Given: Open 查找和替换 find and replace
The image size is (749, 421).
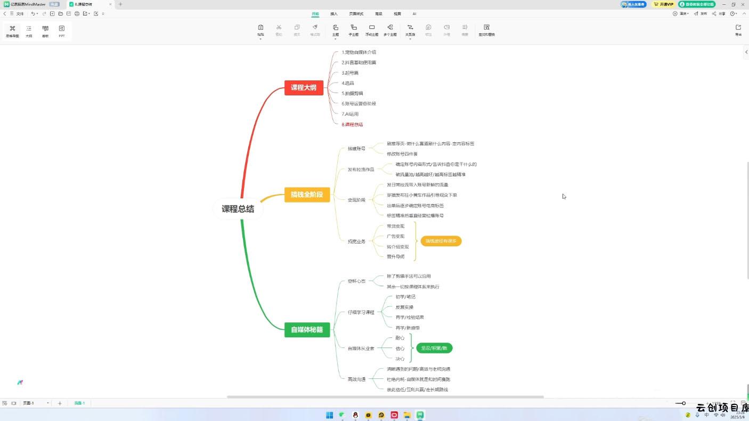Looking at the screenshot, I should (x=486, y=30).
